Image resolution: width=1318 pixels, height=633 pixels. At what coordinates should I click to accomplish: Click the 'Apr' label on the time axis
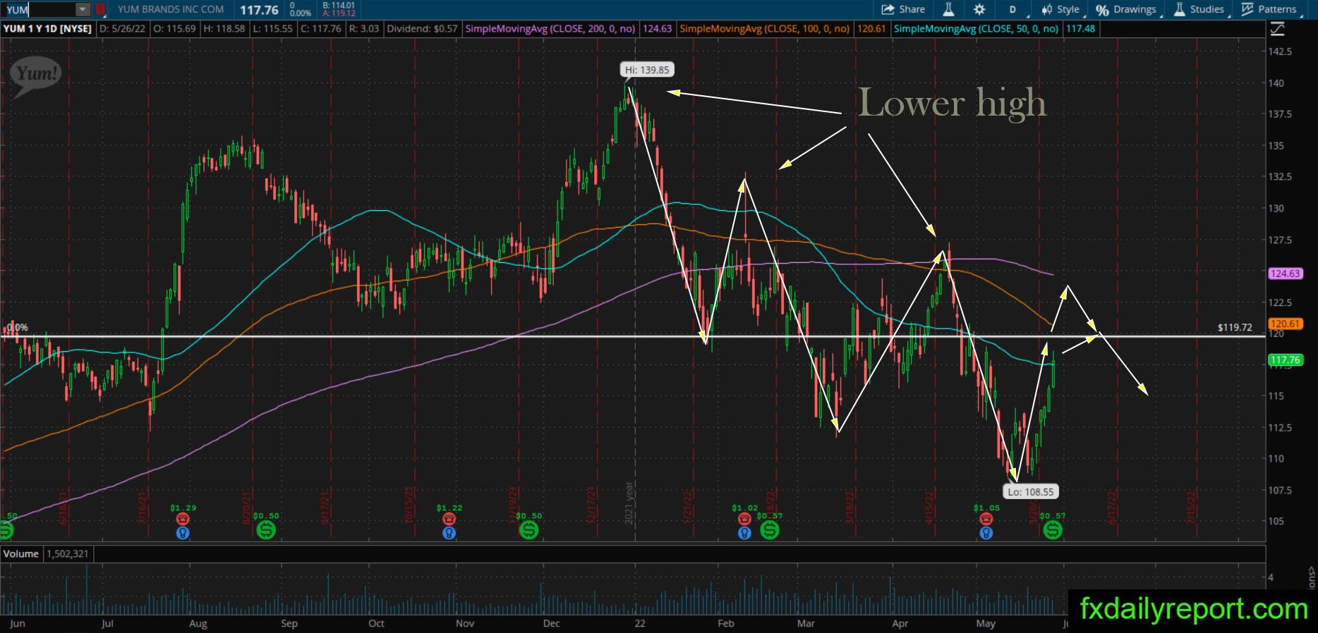pos(900,624)
